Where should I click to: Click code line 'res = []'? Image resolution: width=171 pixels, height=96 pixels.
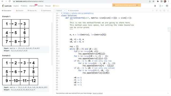74,47
